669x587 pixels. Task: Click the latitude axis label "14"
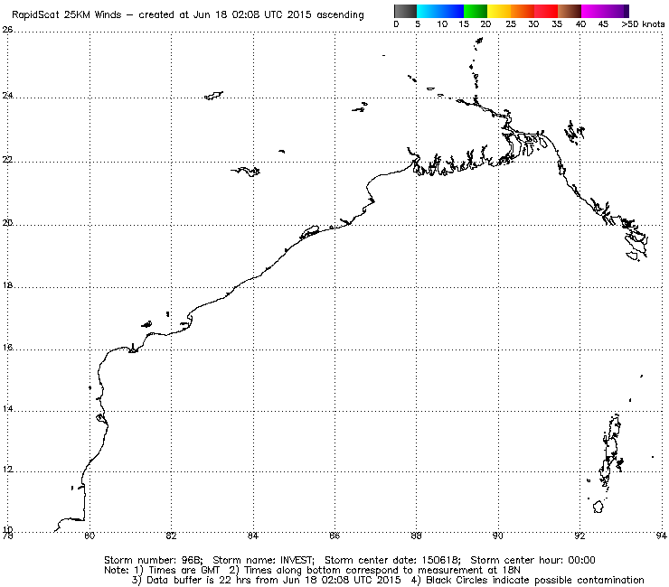(x=7, y=409)
